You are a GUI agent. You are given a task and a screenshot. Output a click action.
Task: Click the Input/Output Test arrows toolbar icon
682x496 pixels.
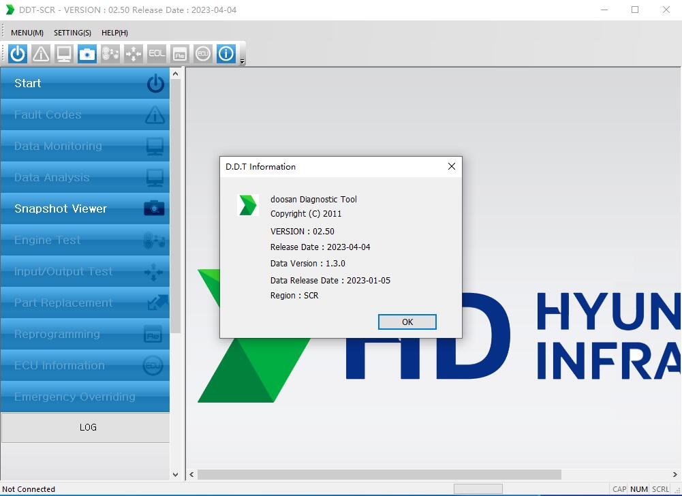tap(133, 54)
